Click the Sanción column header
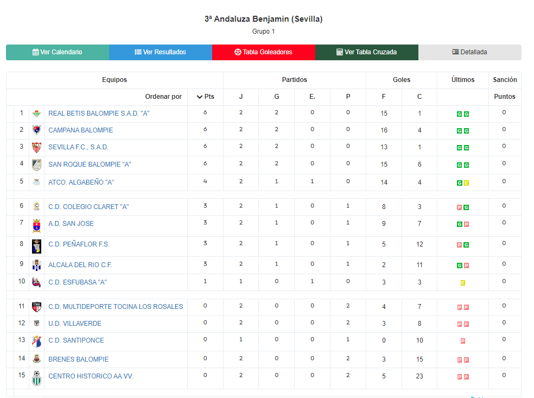The height and width of the screenshot is (398, 534). point(505,80)
